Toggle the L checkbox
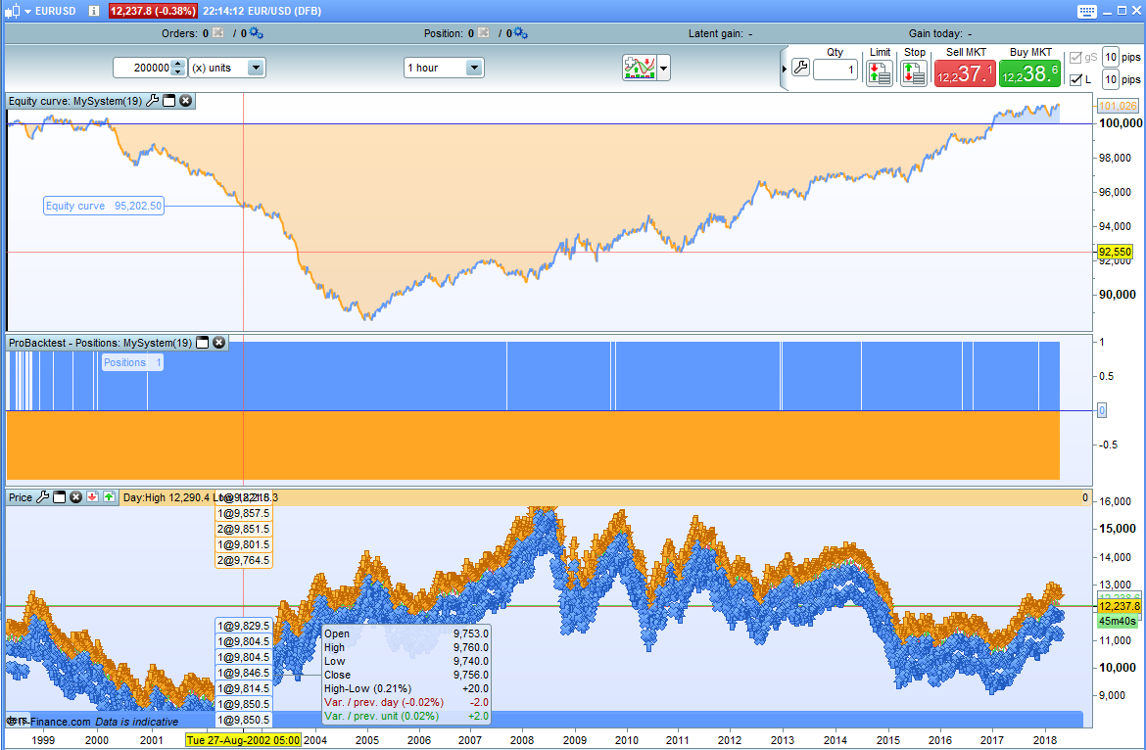1146x750 pixels. (x=1075, y=79)
